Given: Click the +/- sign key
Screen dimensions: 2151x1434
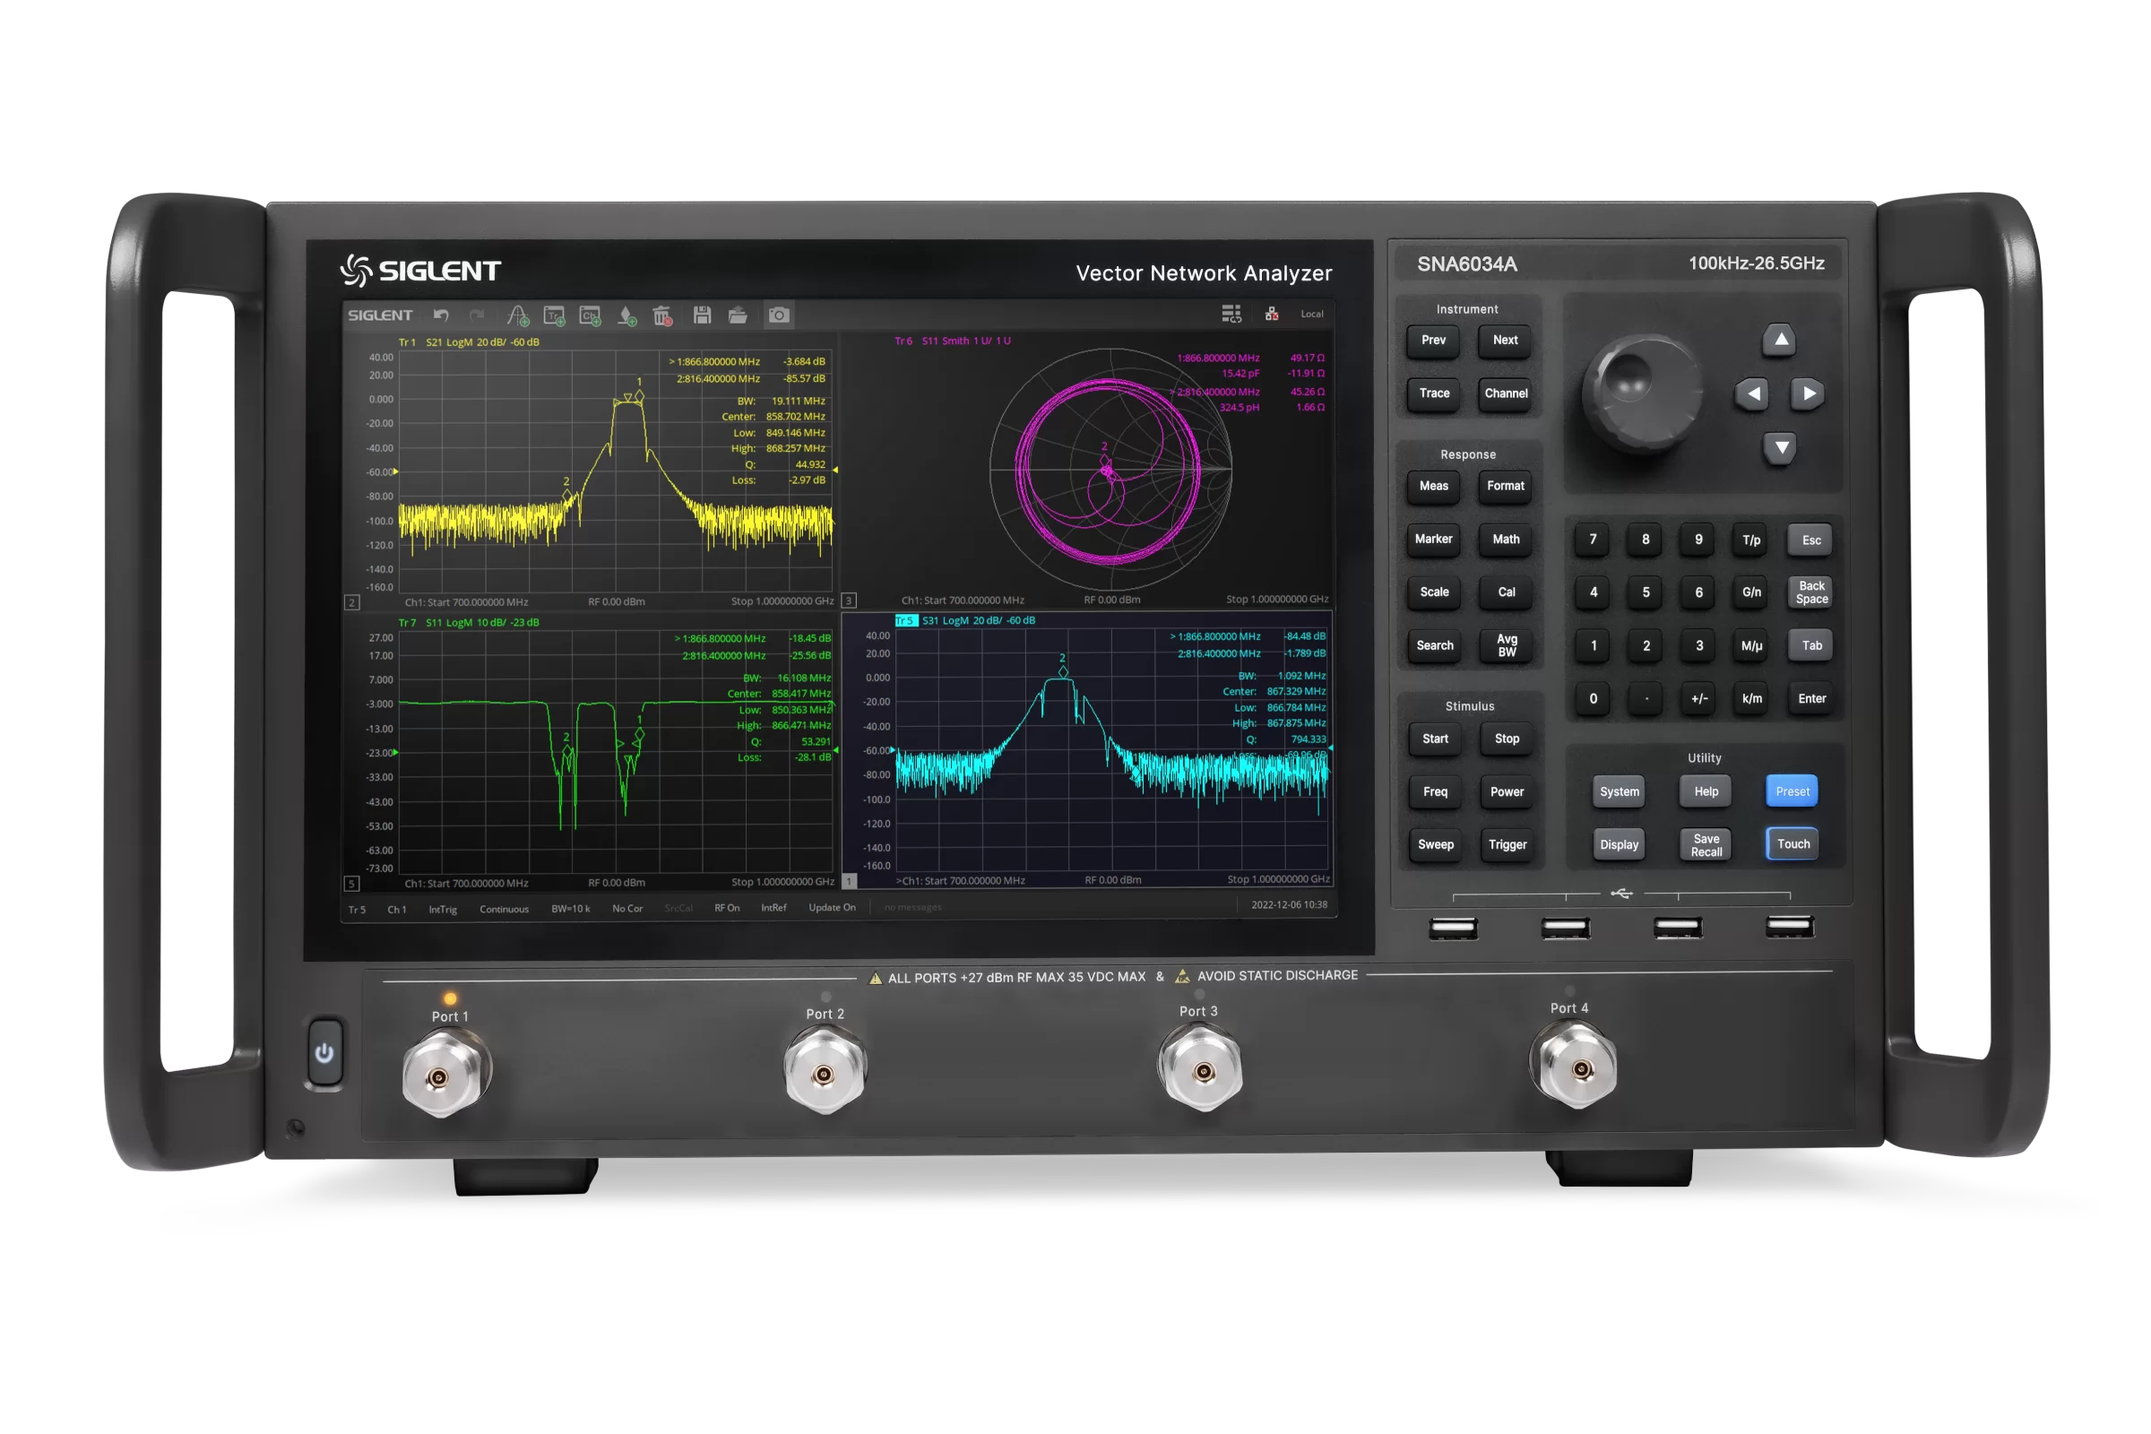Looking at the screenshot, I should click(1699, 700).
